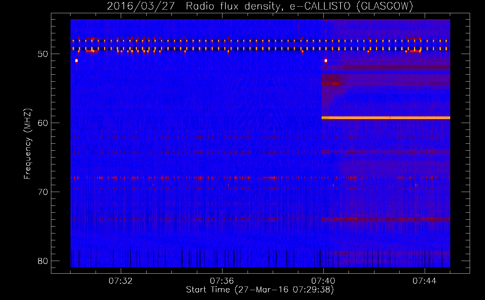Click the white-red marker near 51 MHz at plot start

click(76, 61)
